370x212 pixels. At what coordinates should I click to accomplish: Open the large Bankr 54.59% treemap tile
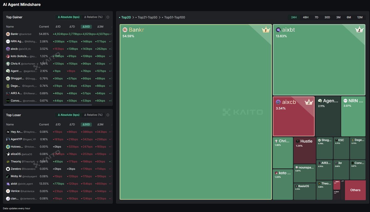pyautogui.click(x=196, y=112)
